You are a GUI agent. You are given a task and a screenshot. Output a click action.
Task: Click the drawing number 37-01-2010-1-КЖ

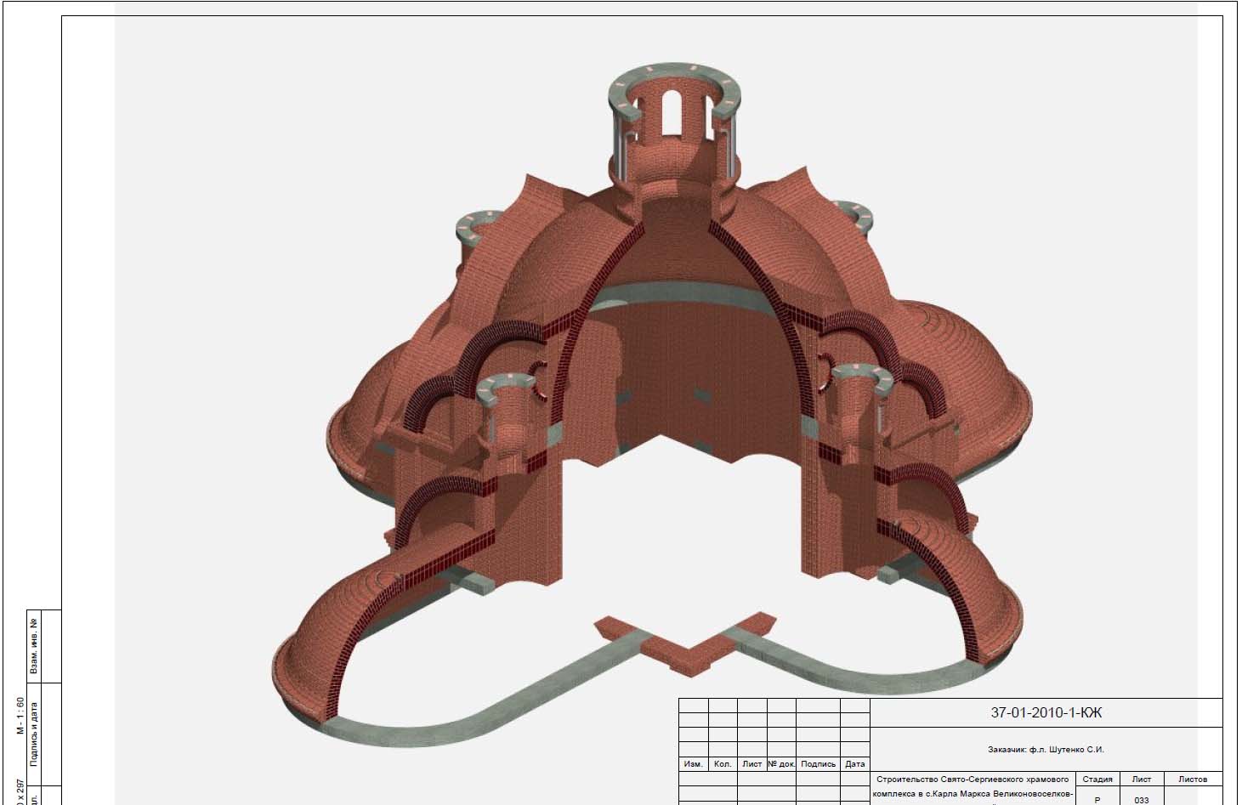[1046, 713]
